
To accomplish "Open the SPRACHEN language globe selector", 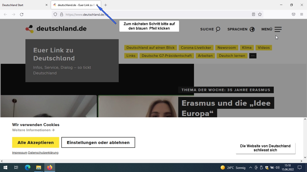I will point(241,29).
